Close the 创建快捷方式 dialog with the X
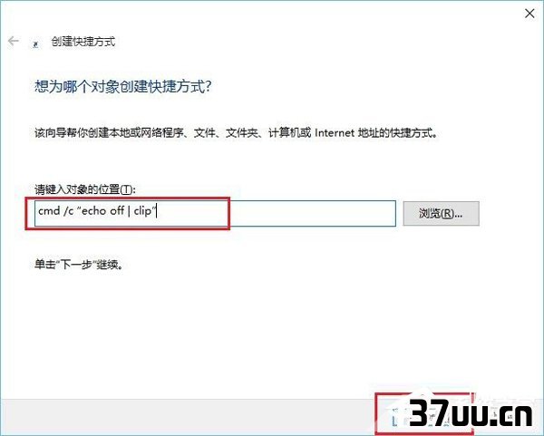Screen dimensions: 544x436 coord(529,14)
